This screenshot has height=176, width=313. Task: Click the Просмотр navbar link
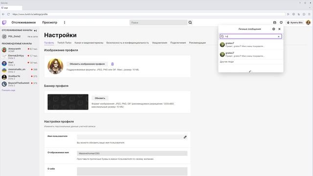click(x=50, y=22)
